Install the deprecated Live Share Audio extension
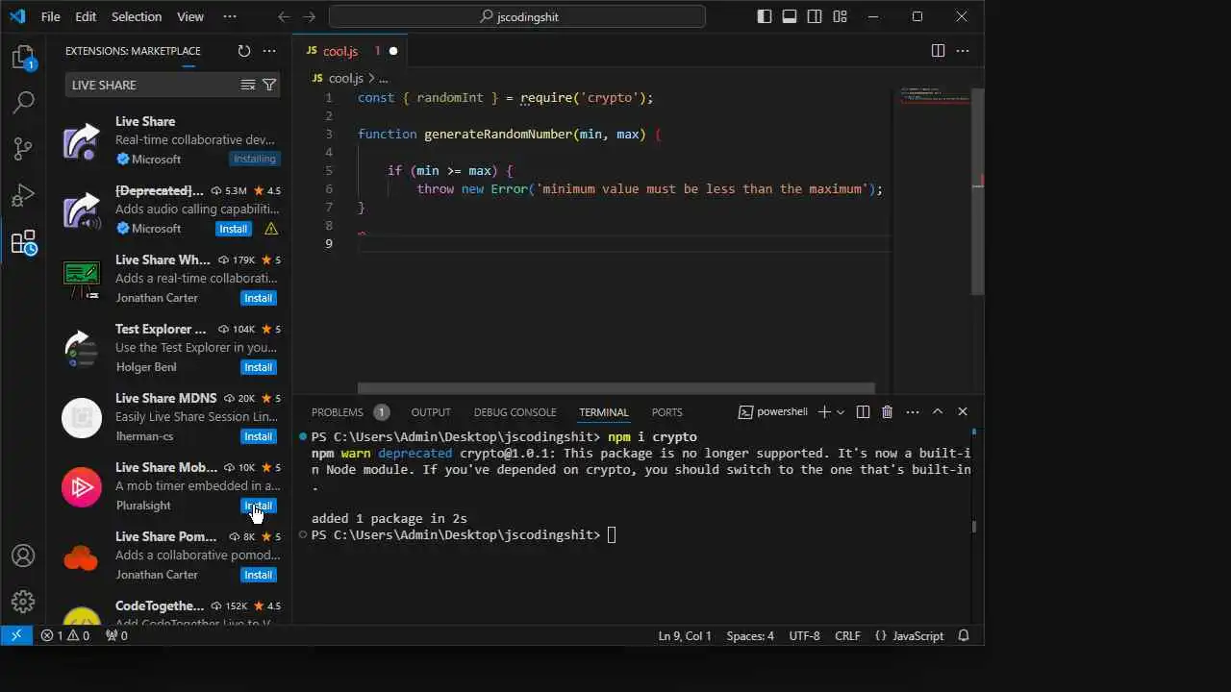The height and width of the screenshot is (692, 1231). 234,229
